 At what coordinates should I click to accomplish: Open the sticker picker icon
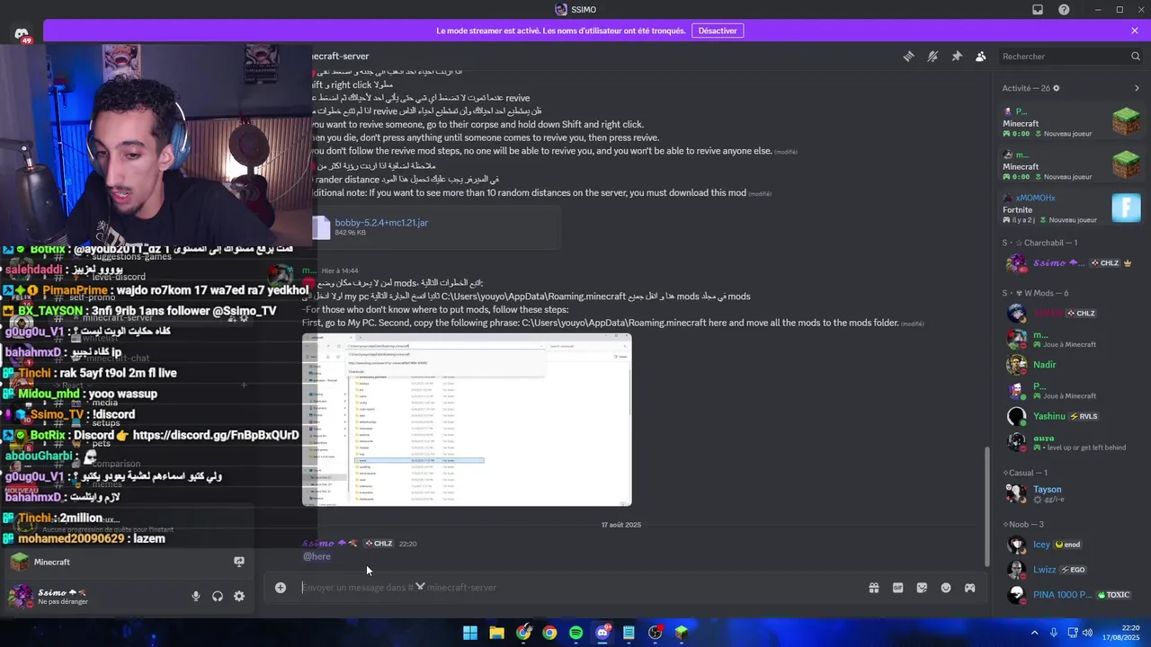click(x=922, y=588)
